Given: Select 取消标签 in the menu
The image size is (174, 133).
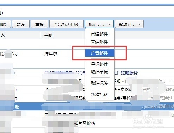Looking at the screenshot, I should 99,83.
